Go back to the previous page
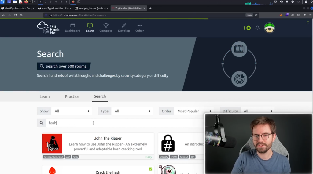The width and height of the screenshot is (313, 174). tap(4, 15)
